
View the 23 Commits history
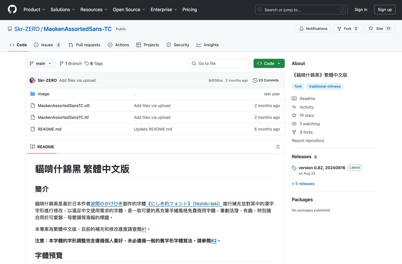pyautogui.click(x=266, y=80)
